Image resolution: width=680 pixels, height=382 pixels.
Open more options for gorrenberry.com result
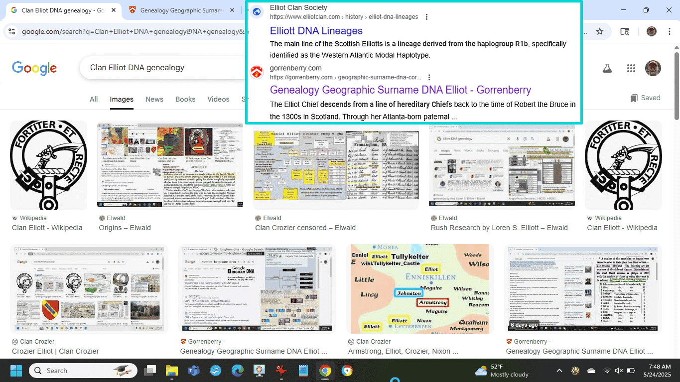(429, 78)
